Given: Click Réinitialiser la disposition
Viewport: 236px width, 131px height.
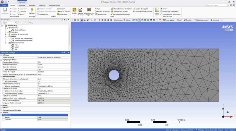Looking at the screenshot, I should click(170, 14).
